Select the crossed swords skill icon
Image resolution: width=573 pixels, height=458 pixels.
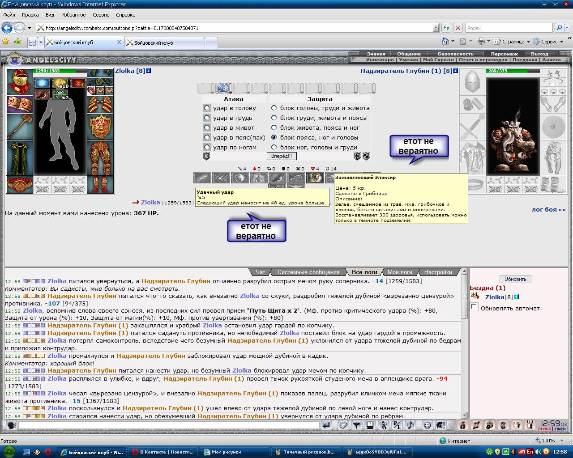[221, 178]
